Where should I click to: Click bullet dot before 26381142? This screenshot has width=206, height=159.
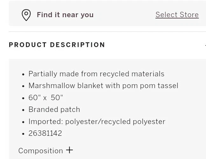point(23,134)
